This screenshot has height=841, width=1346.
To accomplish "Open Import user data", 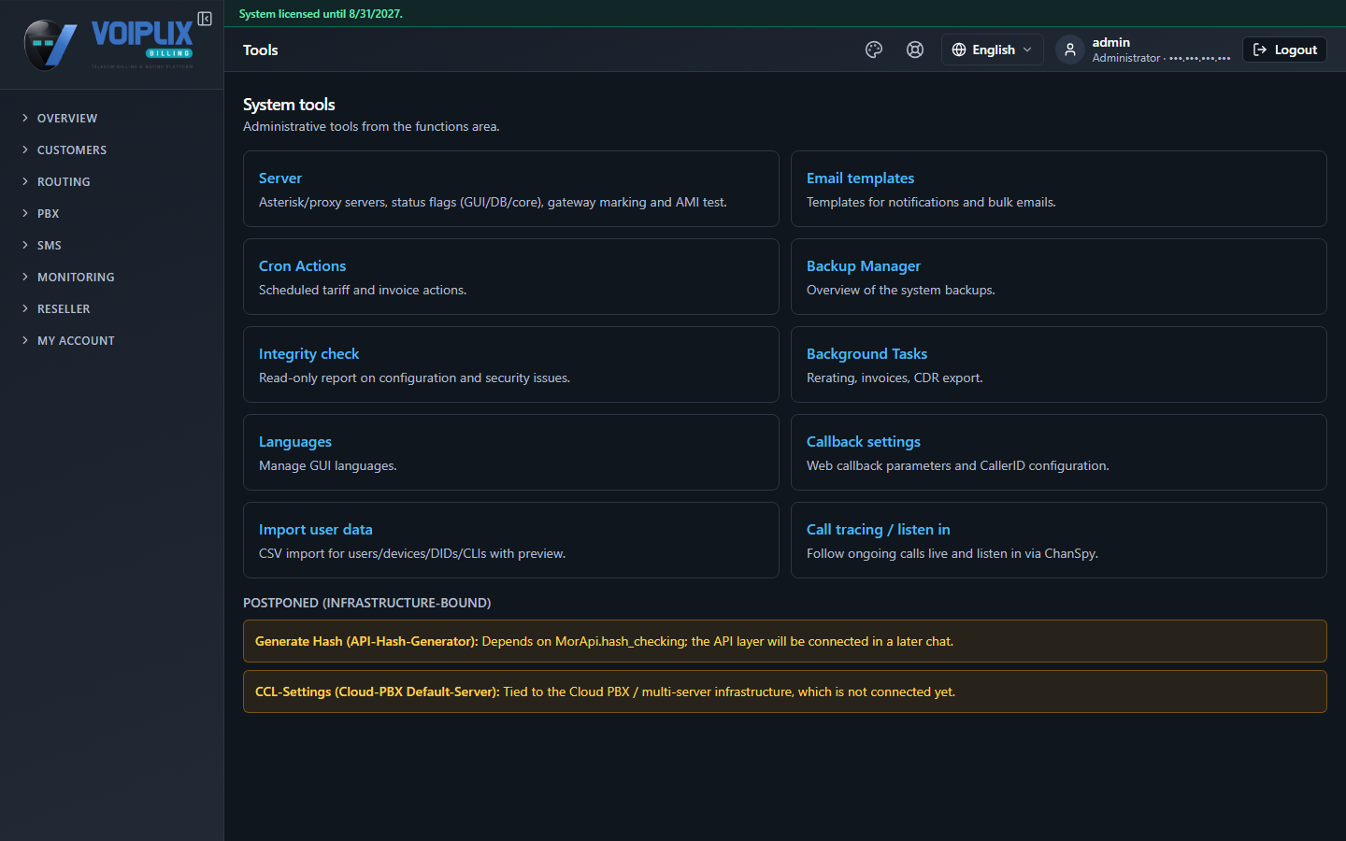I will (511, 540).
